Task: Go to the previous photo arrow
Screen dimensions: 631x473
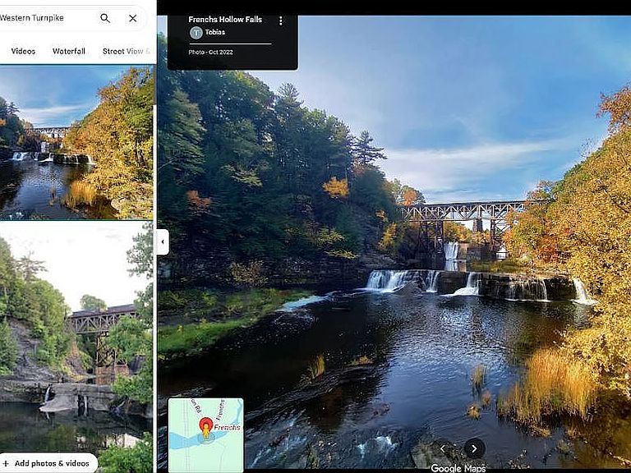Action: point(443,448)
